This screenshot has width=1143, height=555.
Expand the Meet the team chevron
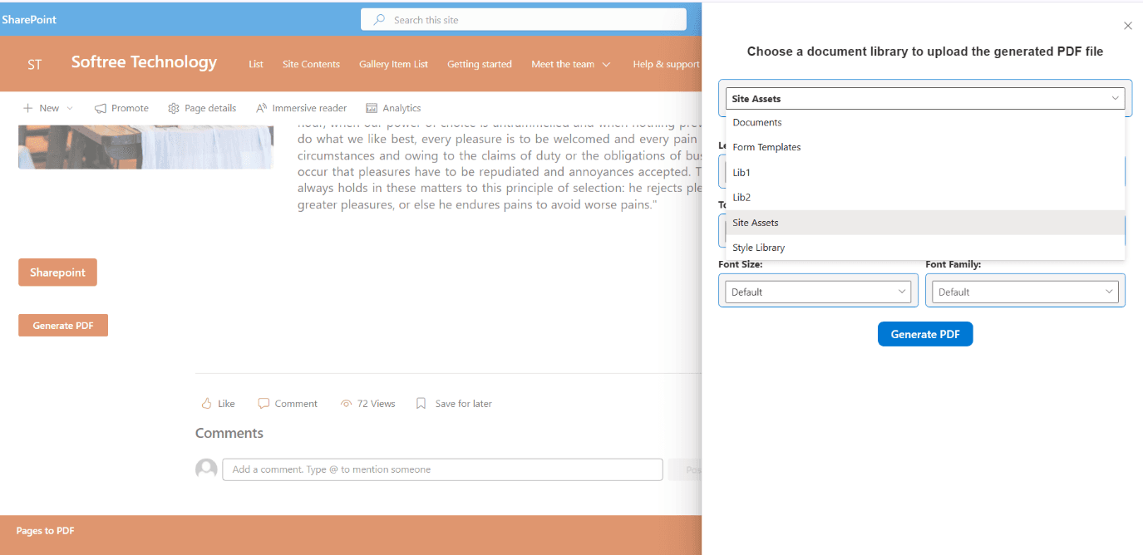click(x=606, y=64)
